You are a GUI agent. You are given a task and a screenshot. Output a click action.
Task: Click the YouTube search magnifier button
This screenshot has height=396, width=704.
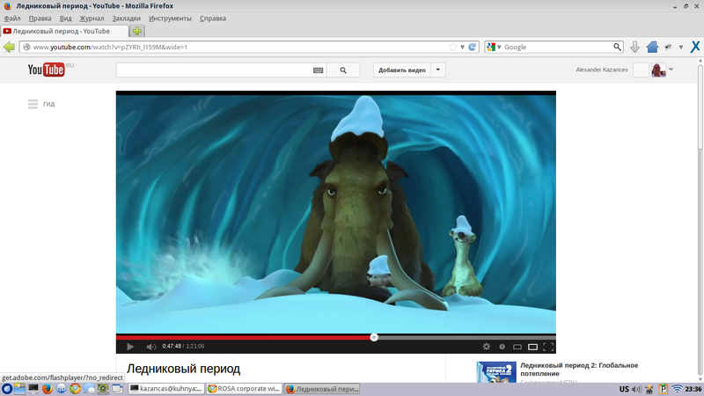[343, 70]
